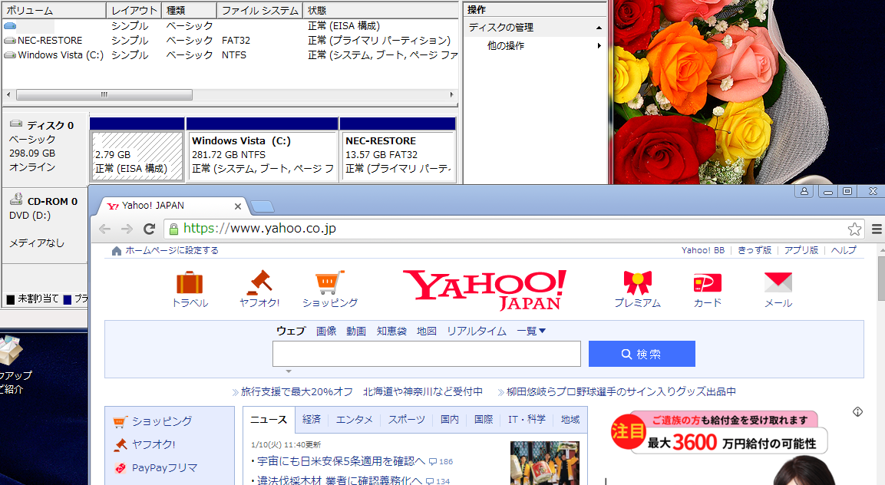Close the Yahoo! JAPAN browser tab
This screenshot has height=485, width=885.
(x=238, y=206)
